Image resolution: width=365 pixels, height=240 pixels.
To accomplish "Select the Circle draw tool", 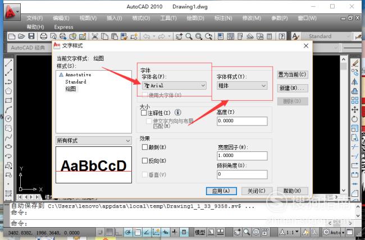I will 8,119.
